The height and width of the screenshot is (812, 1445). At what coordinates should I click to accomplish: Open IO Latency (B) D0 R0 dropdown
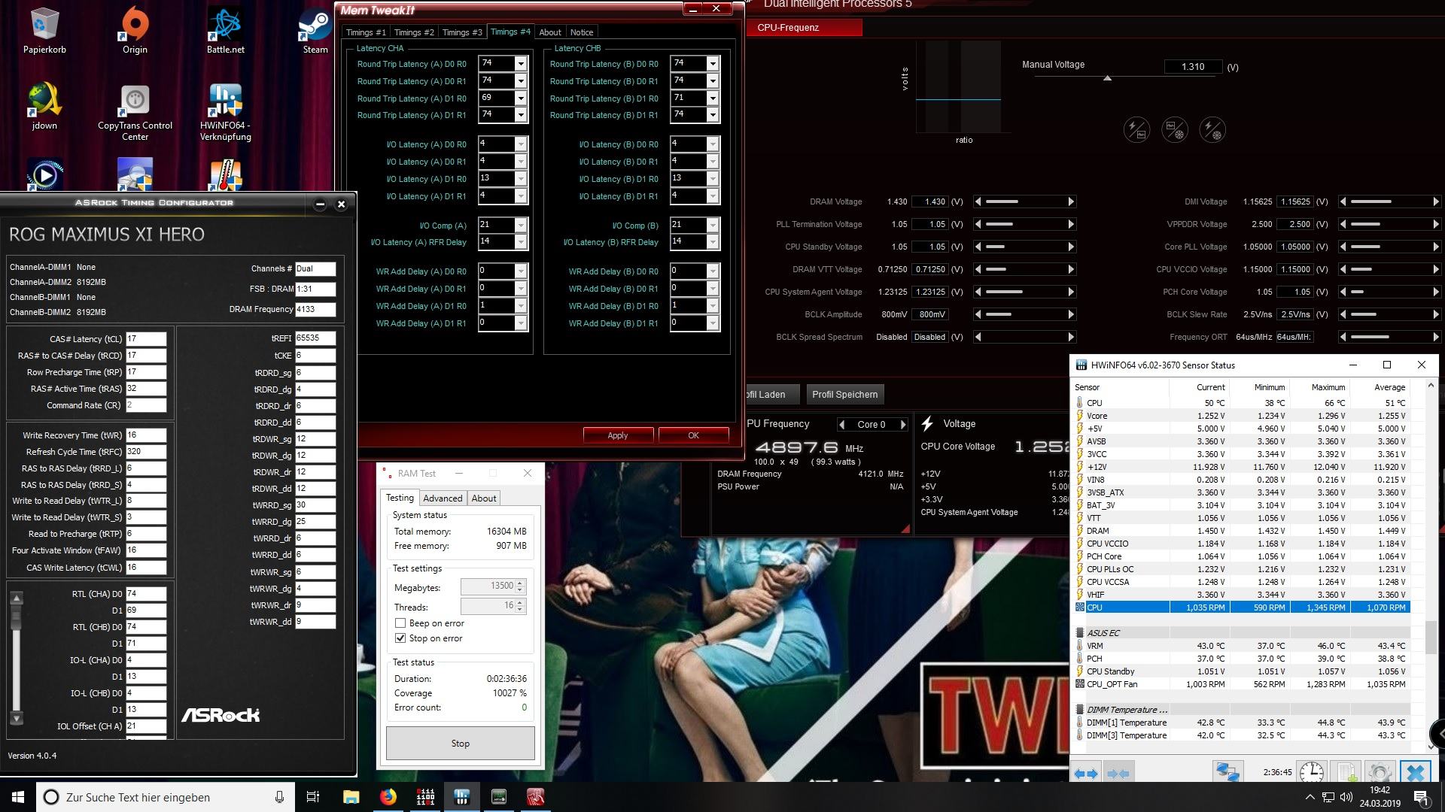pos(713,144)
